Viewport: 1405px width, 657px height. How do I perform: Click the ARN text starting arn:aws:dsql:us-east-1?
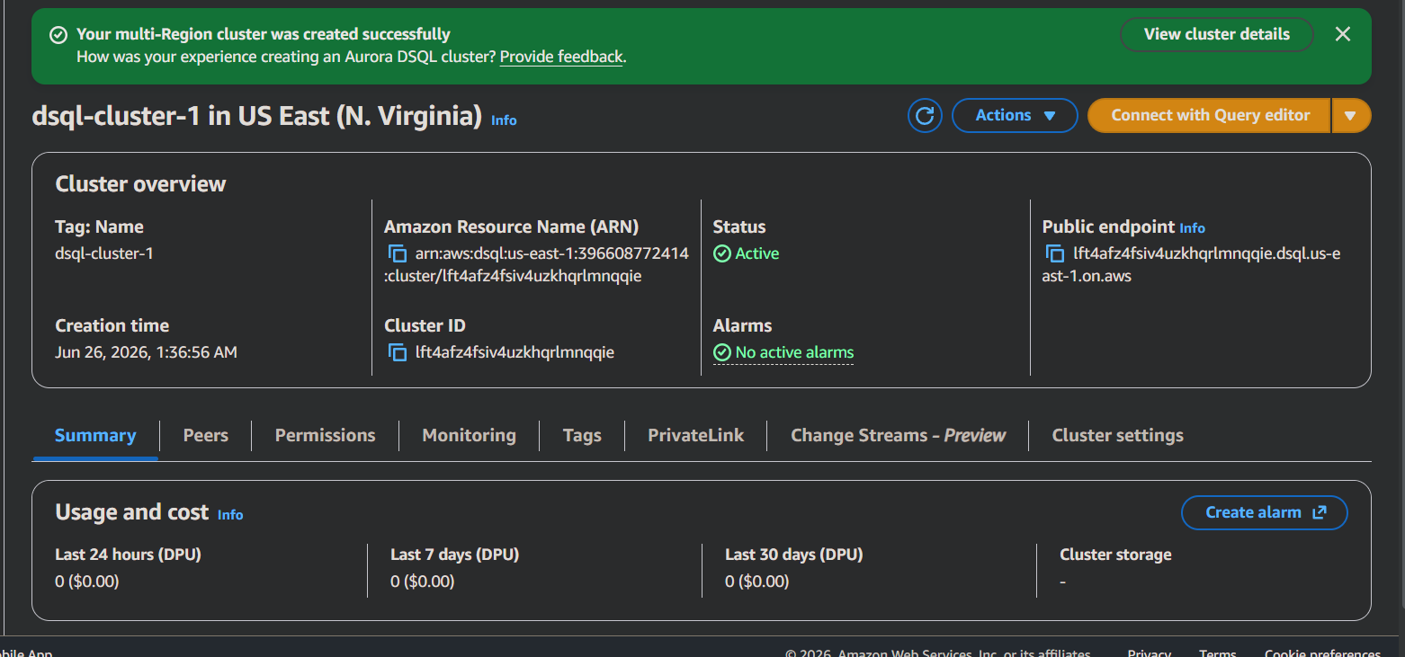tap(537, 264)
